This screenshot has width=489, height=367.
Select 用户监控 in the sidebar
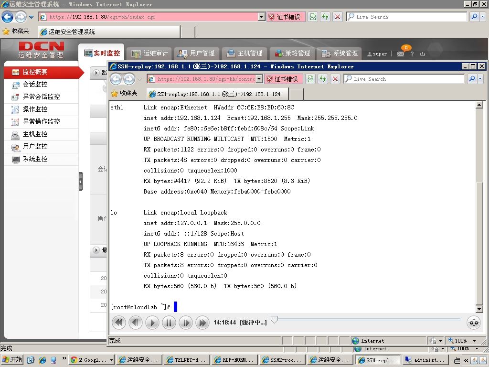[42, 147]
